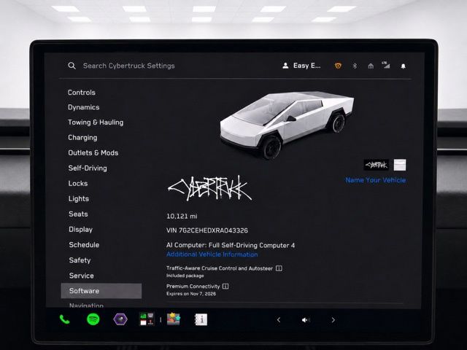This screenshot has height=350, width=467.
Task: Select the graffiti Cybertruck logo badge thumbnail
Action: 377,165
